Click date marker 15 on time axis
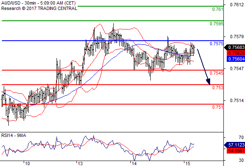Image resolution: width=245 pixels, height=166 pixels. pyautogui.click(x=188, y=164)
